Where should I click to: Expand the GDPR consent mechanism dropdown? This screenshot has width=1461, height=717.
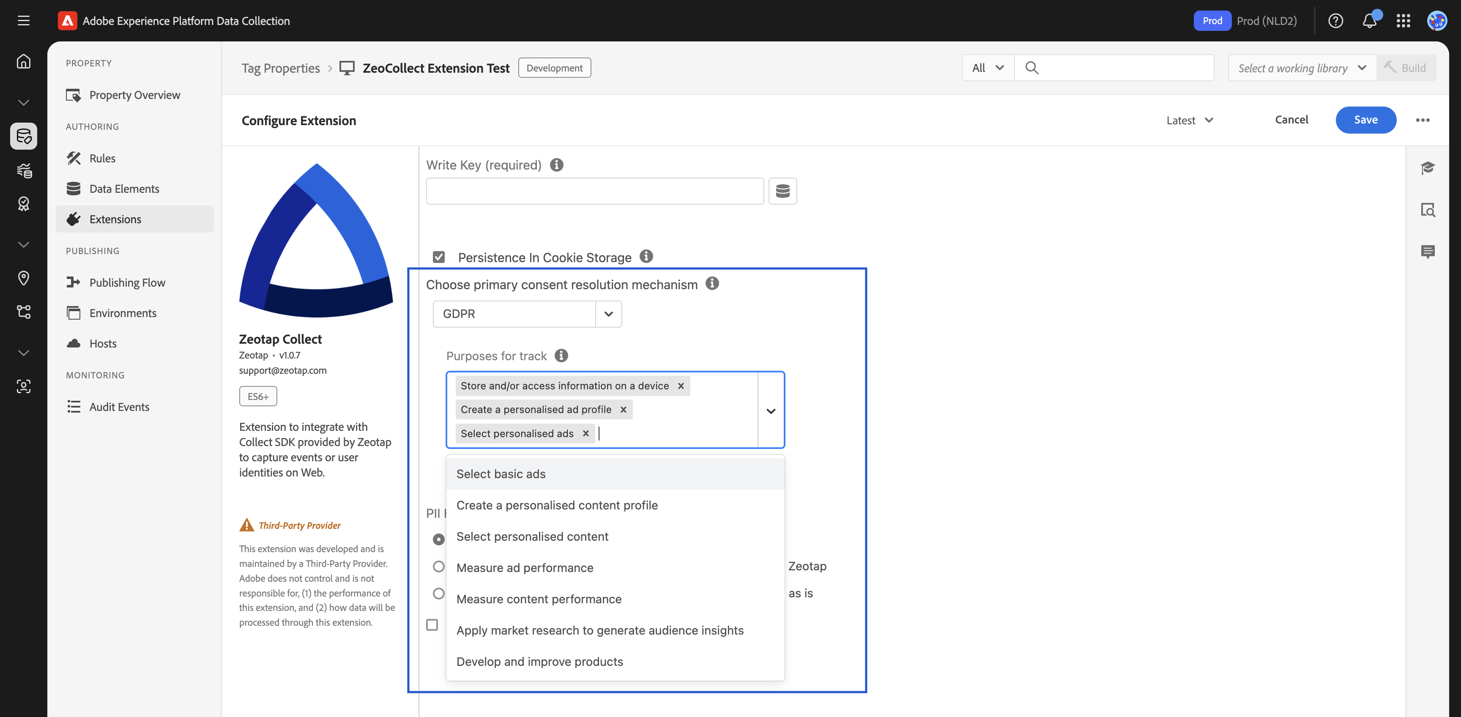608,314
